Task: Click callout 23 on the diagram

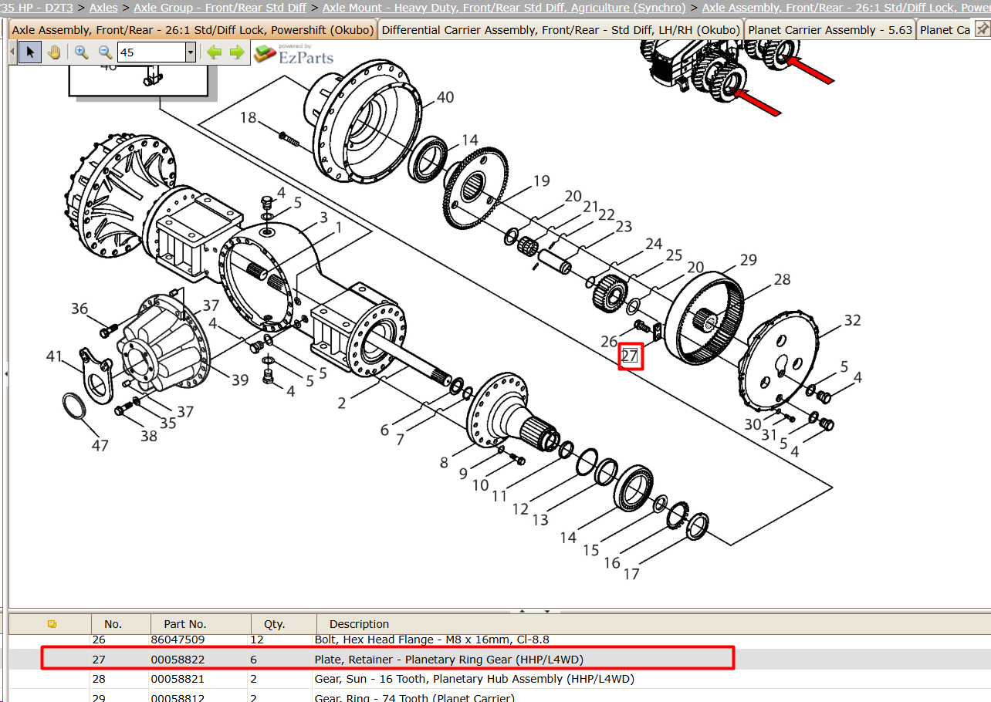Action: 623,227
